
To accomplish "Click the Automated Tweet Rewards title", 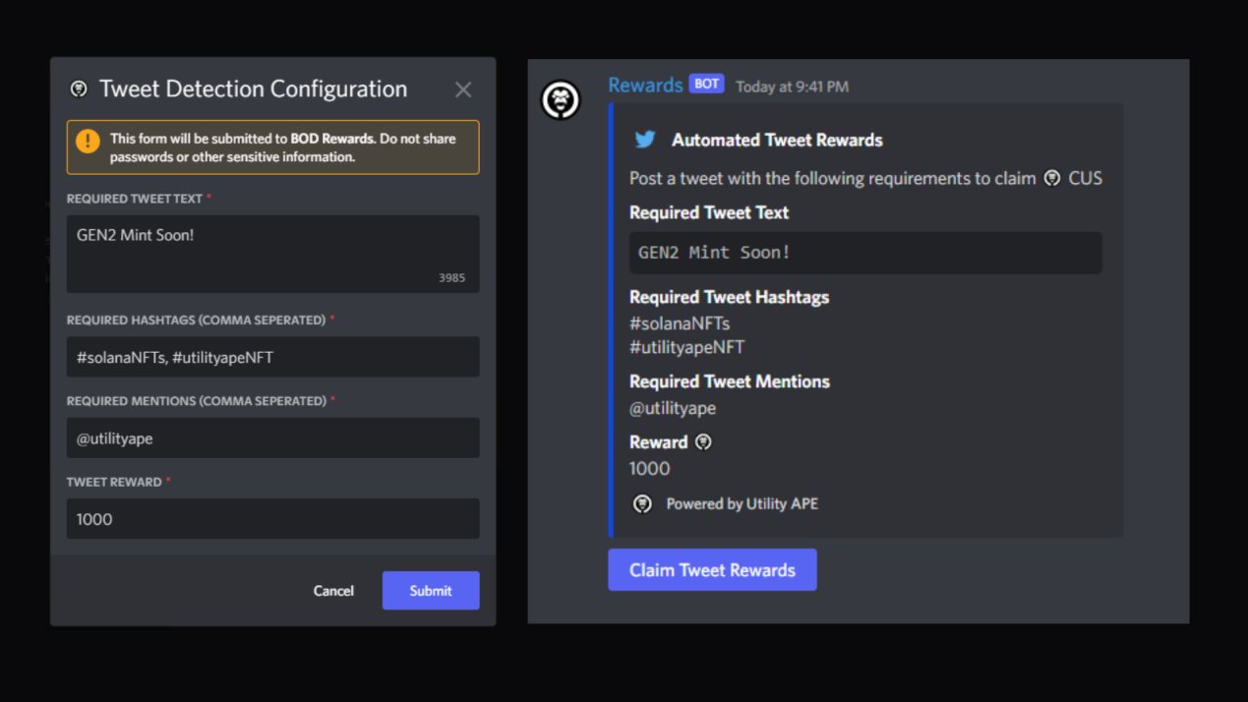I will click(777, 140).
